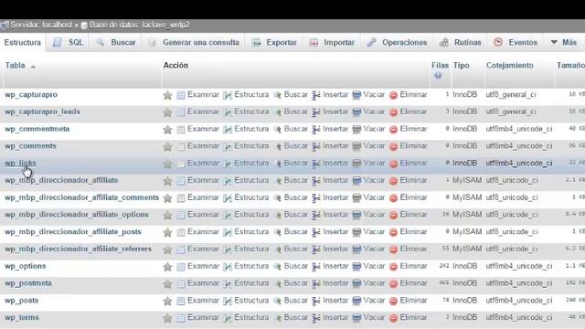Viewport: 585px width, 329px height.
Task: Click Base de datos laclave_wrdp2 breadcrumb
Action: [x=140, y=25]
